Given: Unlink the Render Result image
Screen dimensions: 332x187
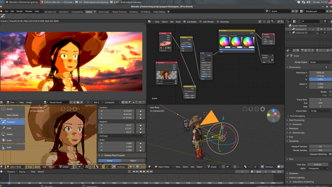Looking at the screenshot, I should [82, 102].
